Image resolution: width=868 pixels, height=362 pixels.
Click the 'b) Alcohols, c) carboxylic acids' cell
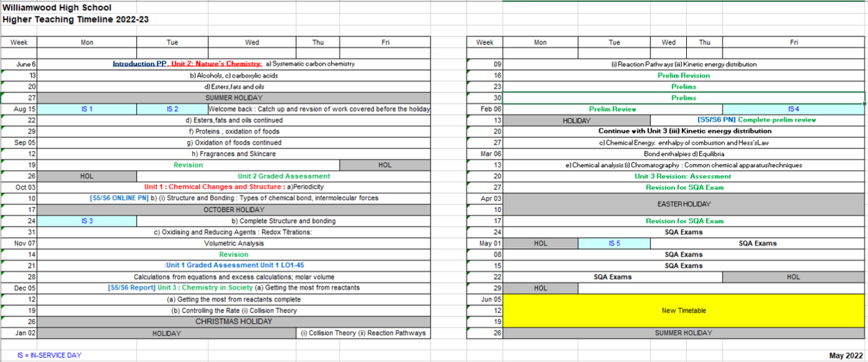click(234, 76)
